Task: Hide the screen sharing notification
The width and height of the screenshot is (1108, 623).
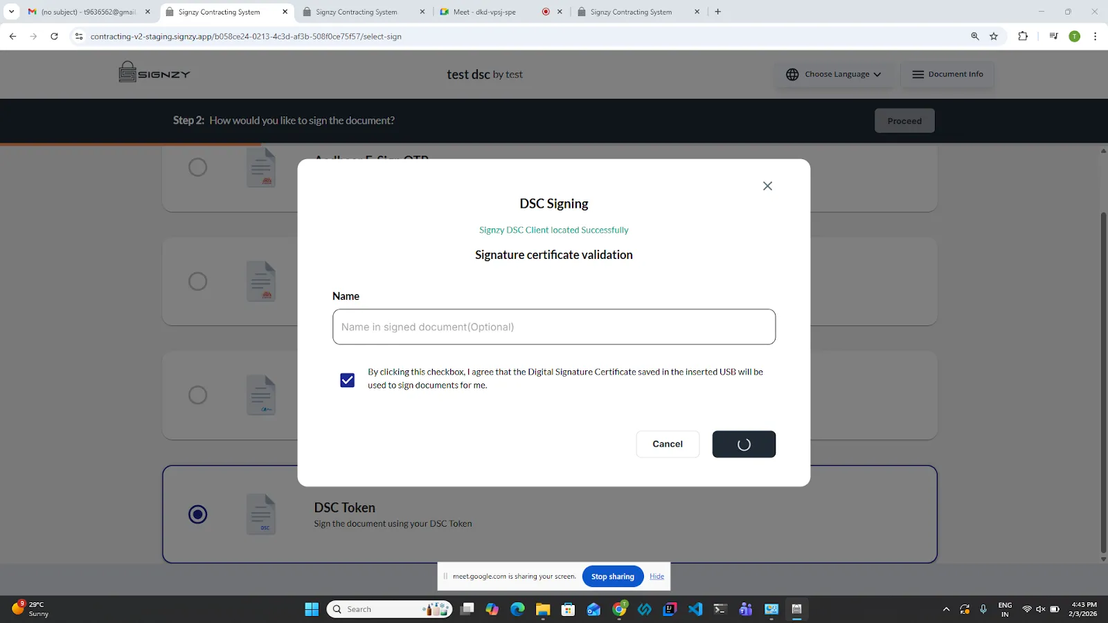Action: [656, 577]
